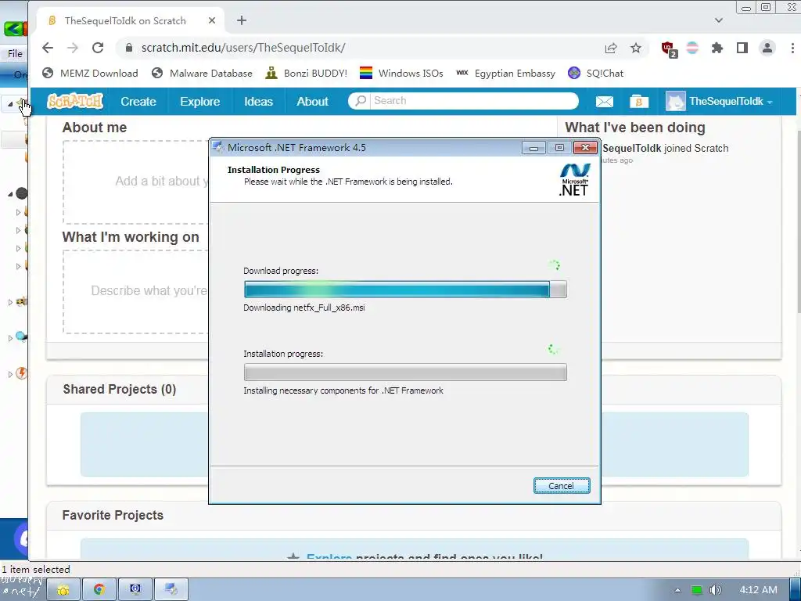
Task: Expand the orange lightning bolt tree node
Action: click(10, 374)
